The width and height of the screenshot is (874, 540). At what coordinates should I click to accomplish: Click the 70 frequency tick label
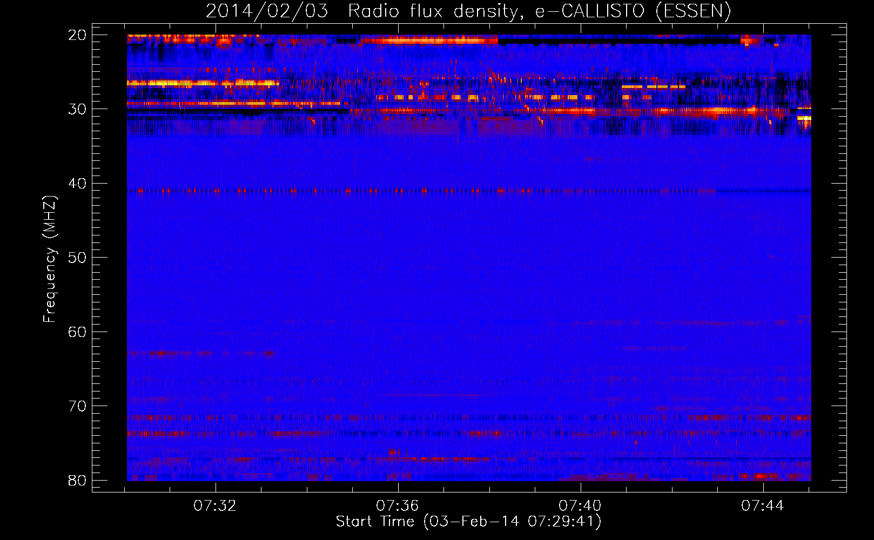click(x=77, y=406)
